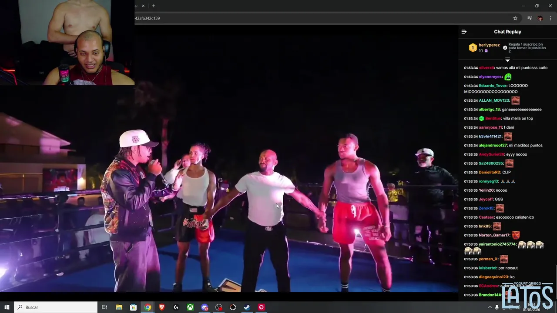Viewport: 557px width, 313px height.
Task: Click elyannreyes green emote
Action: 508,77
